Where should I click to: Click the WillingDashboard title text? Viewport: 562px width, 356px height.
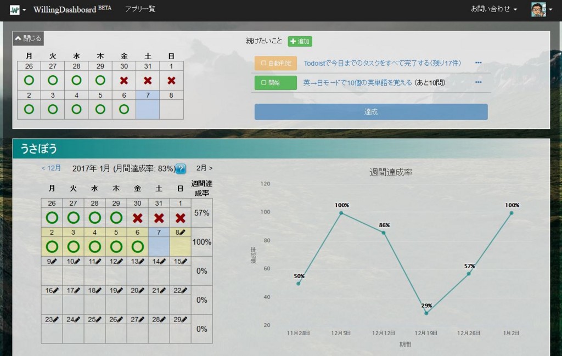pyautogui.click(x=65, y=9)
